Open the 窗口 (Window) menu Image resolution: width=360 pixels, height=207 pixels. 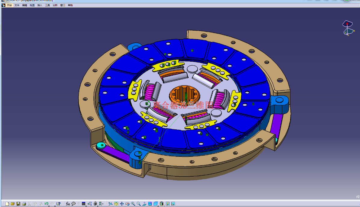coord(63,5)
